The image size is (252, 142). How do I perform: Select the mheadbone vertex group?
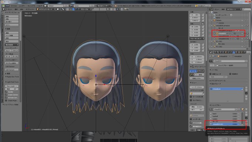(x=226, y=89)
